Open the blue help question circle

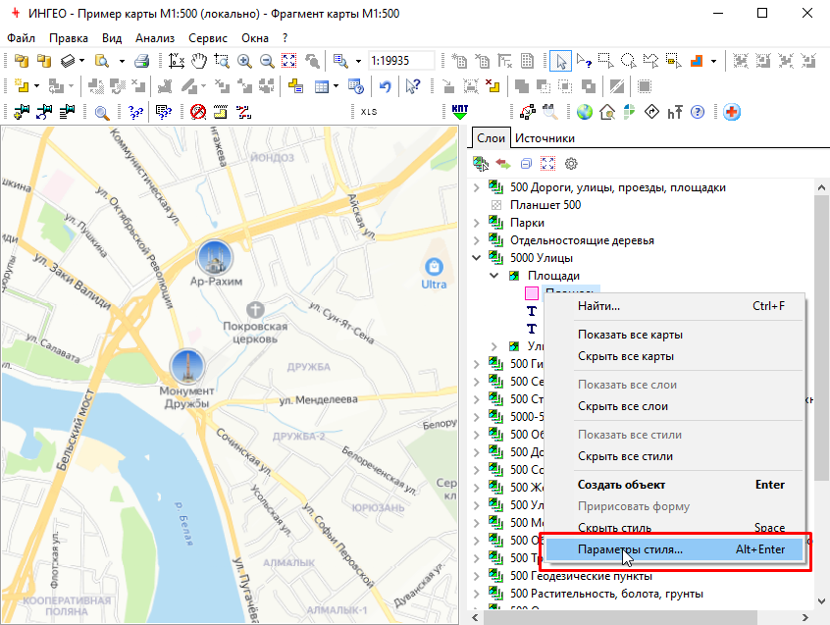(x=698, y=112)
